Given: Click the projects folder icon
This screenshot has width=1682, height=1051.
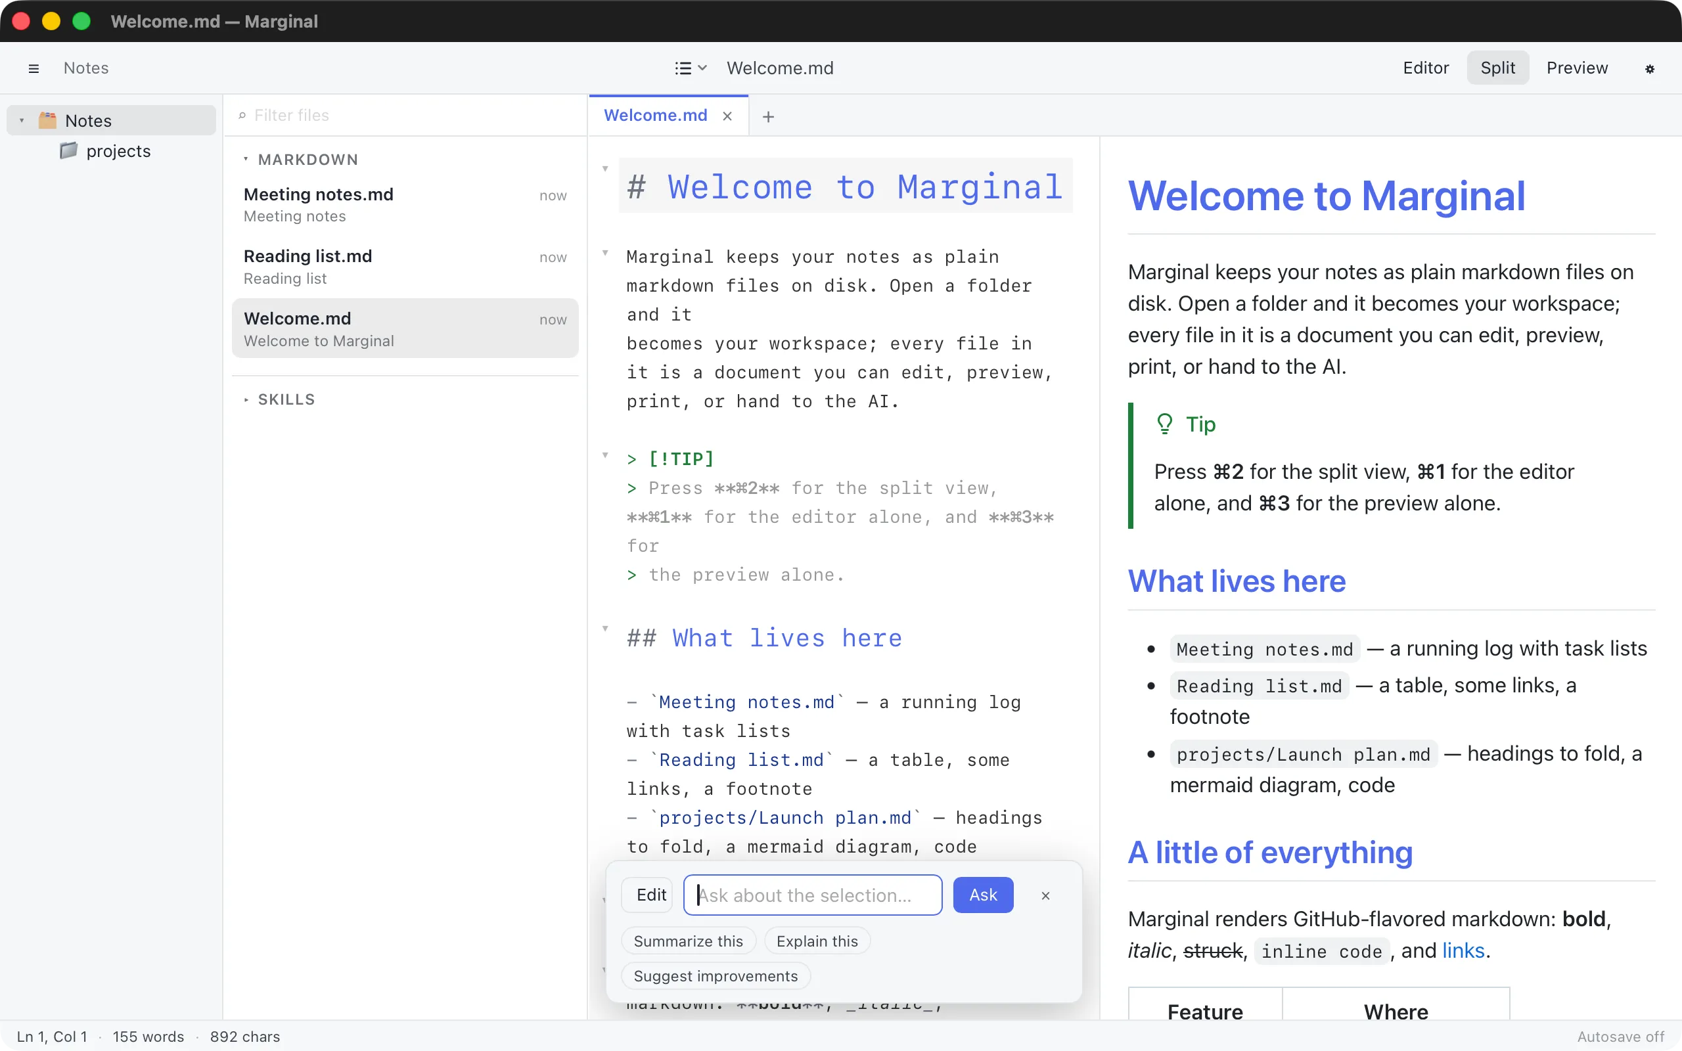Looking at the screenshot, I should tap(68, 151).
